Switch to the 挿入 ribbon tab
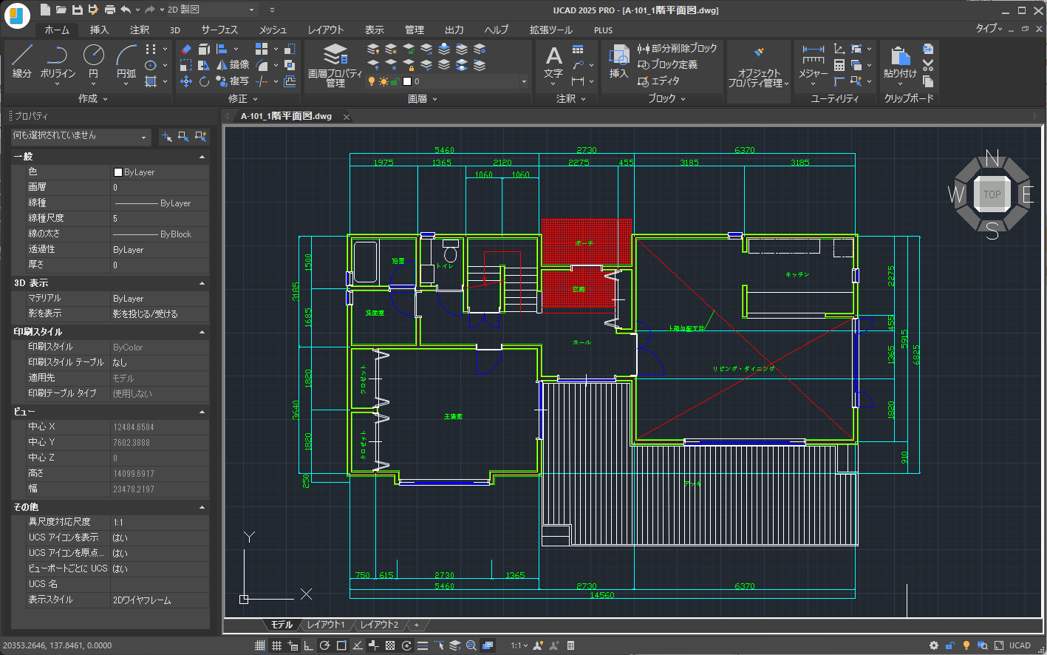 [x=100, y=30]
